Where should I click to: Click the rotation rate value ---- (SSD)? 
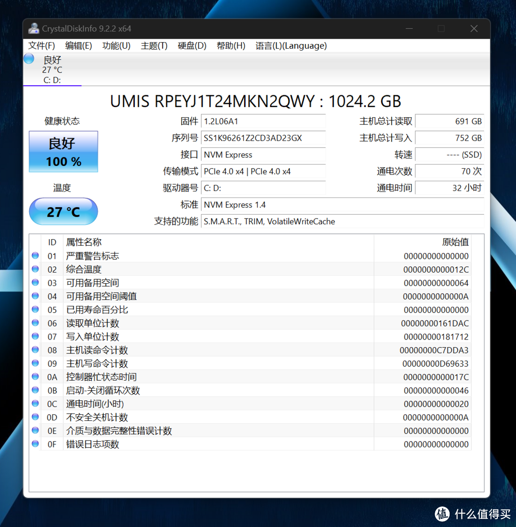pos(450,154)
